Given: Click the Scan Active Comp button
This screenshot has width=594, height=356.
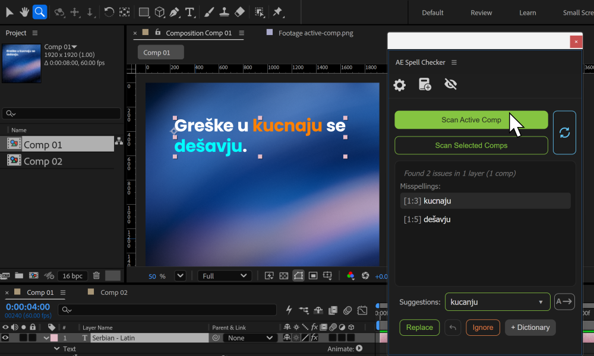Looking at the screenshot, I should 471,120.
